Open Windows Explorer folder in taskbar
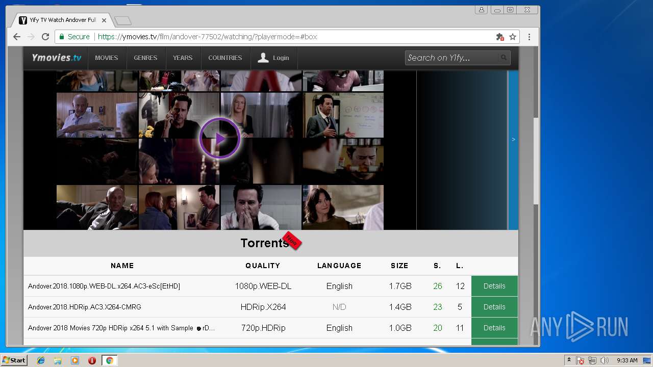The height and width of the screenshot is (367, 653). pyautogui.click(x=58, y=360)
